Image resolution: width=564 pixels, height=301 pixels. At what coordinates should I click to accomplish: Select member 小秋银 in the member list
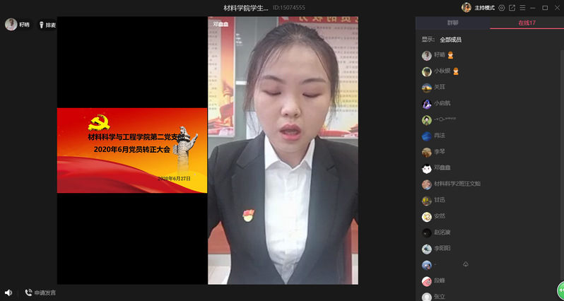click(442, 71)
